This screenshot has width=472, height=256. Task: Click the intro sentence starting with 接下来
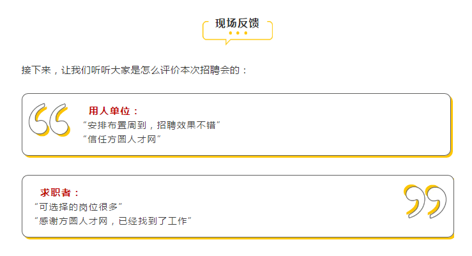point(134,70)
